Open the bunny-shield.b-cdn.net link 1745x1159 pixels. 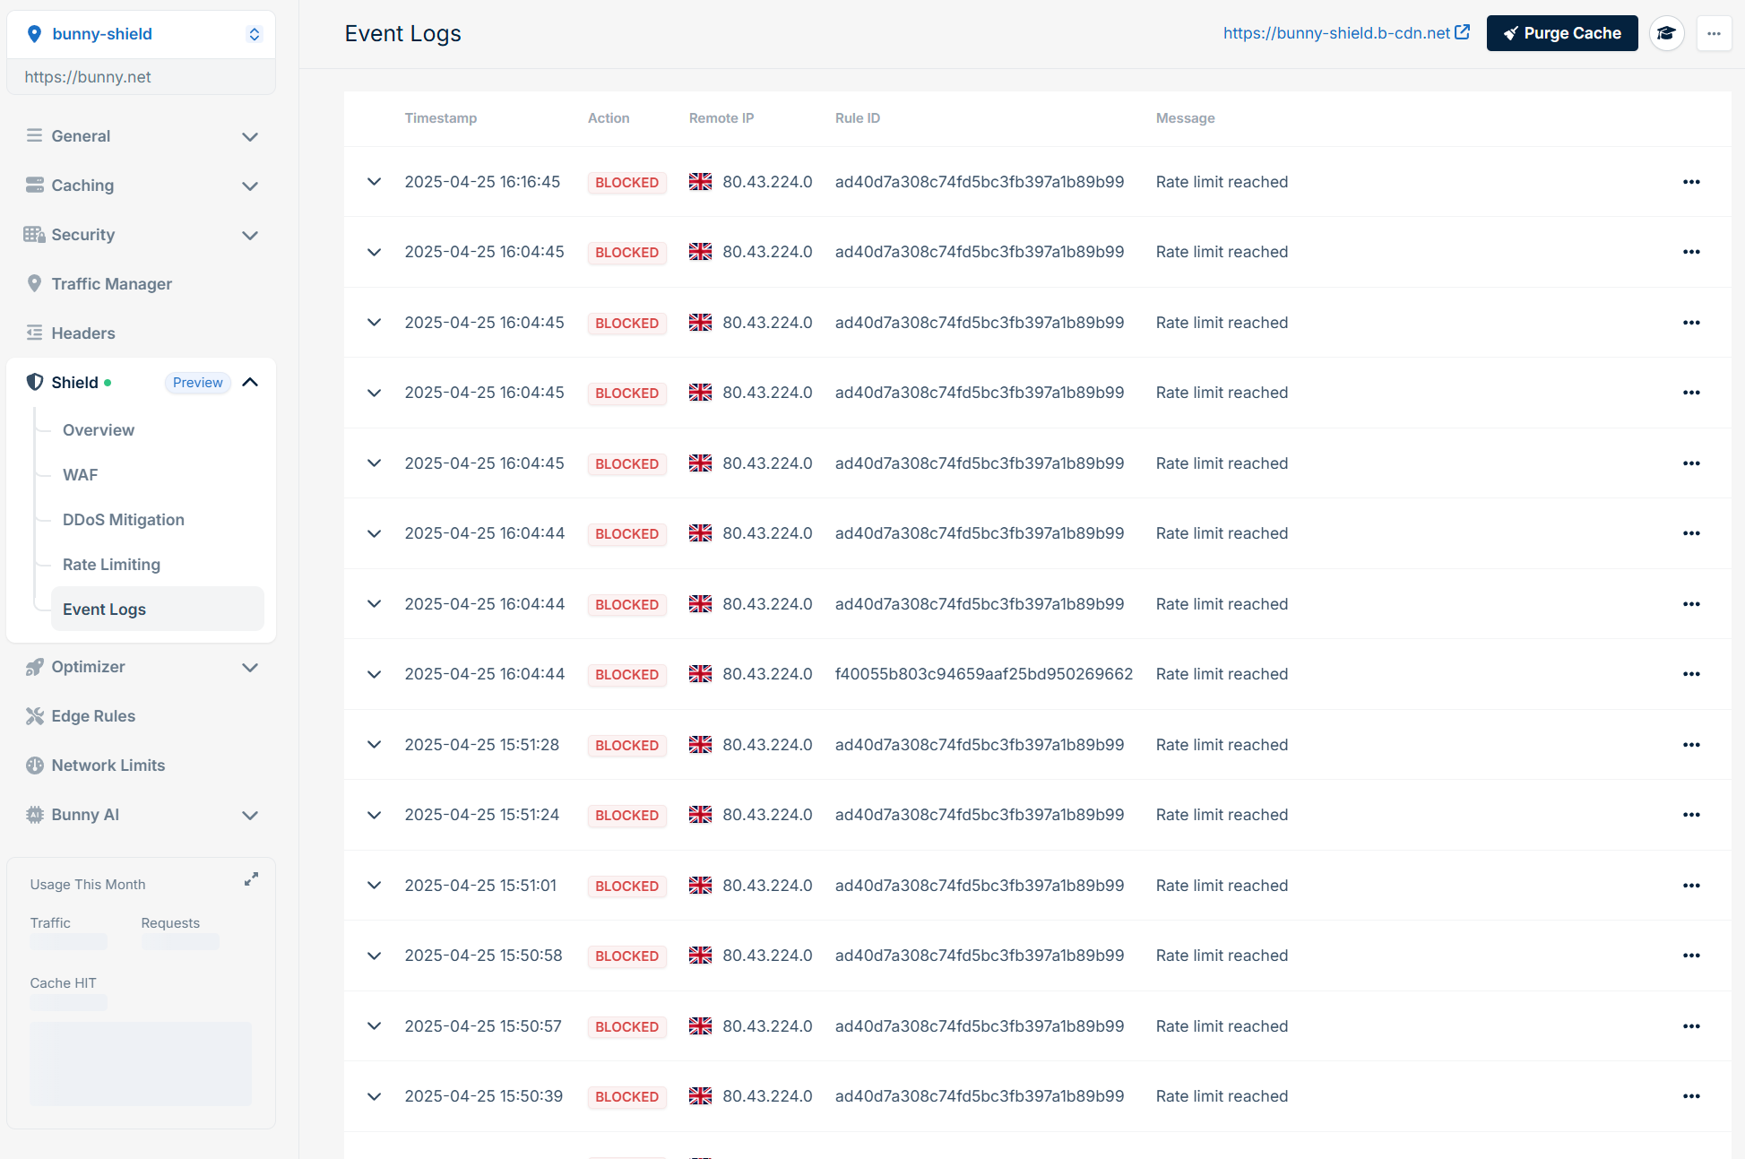coord(1336,33)
